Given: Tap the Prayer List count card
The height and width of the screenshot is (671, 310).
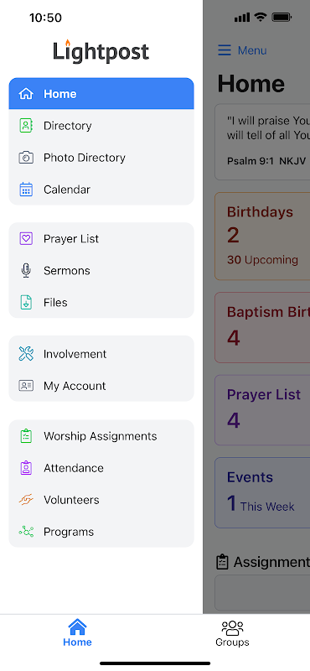Looking at the screenshot, I should pos(262,410).
